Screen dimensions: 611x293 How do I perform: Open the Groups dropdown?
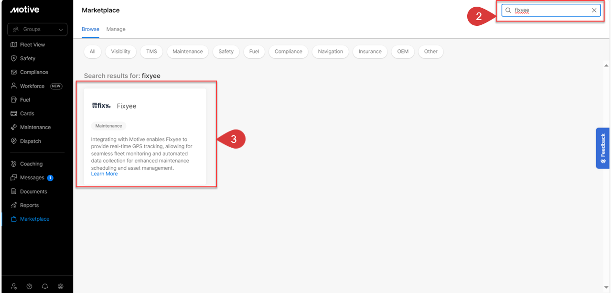[x=37, y=29]
